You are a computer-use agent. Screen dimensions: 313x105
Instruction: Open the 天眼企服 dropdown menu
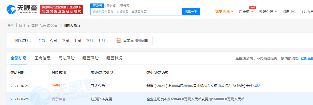(x=268, y=12)
